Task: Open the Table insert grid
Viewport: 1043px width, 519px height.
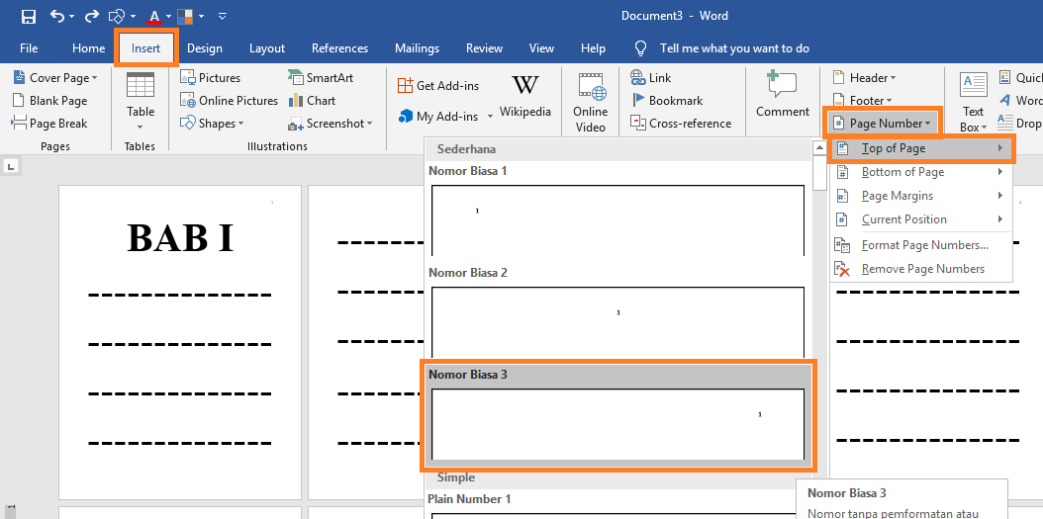Action: [x=141, y=102]
